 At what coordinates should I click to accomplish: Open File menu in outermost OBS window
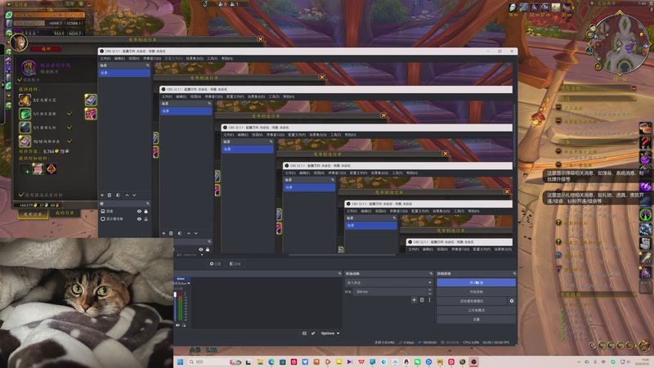coord(105,58)
